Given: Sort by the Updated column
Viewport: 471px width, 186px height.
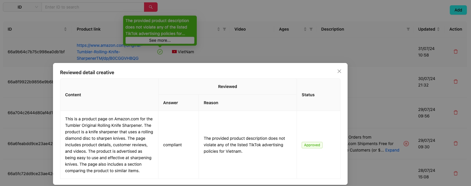Looking at the screenshot, I should 438,29.
